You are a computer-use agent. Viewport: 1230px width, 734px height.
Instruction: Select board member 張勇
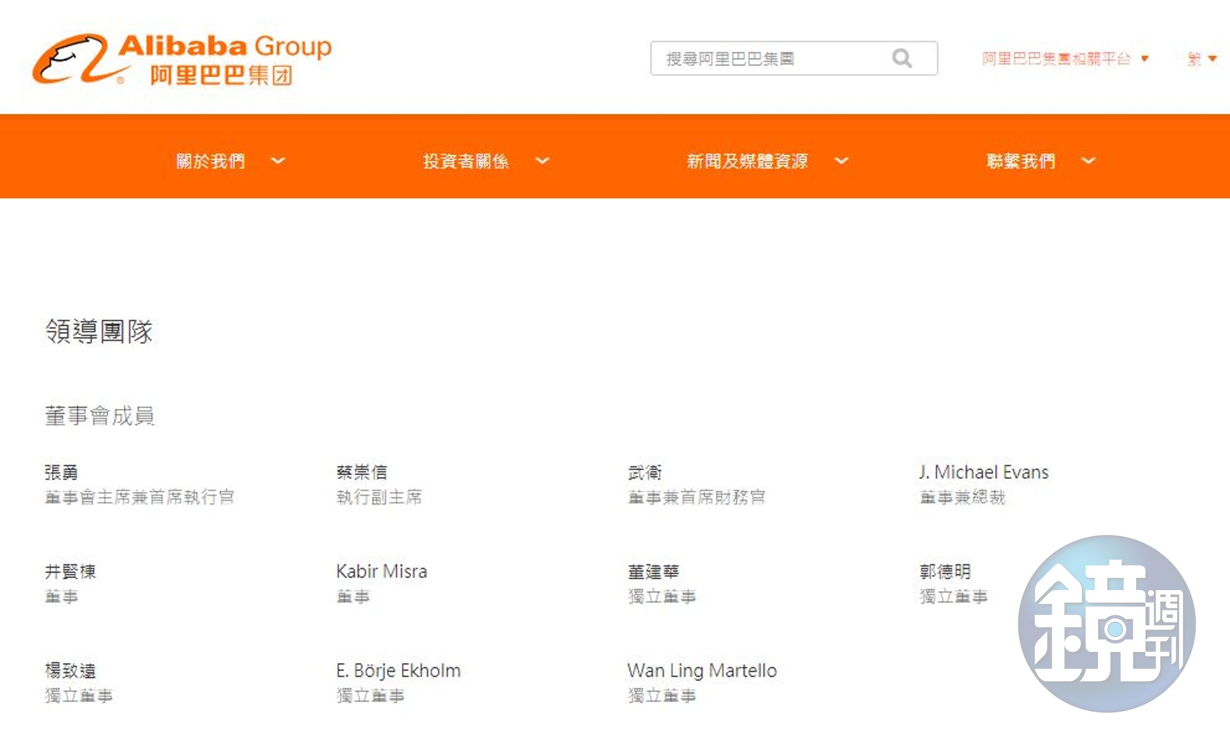(61, 472)
